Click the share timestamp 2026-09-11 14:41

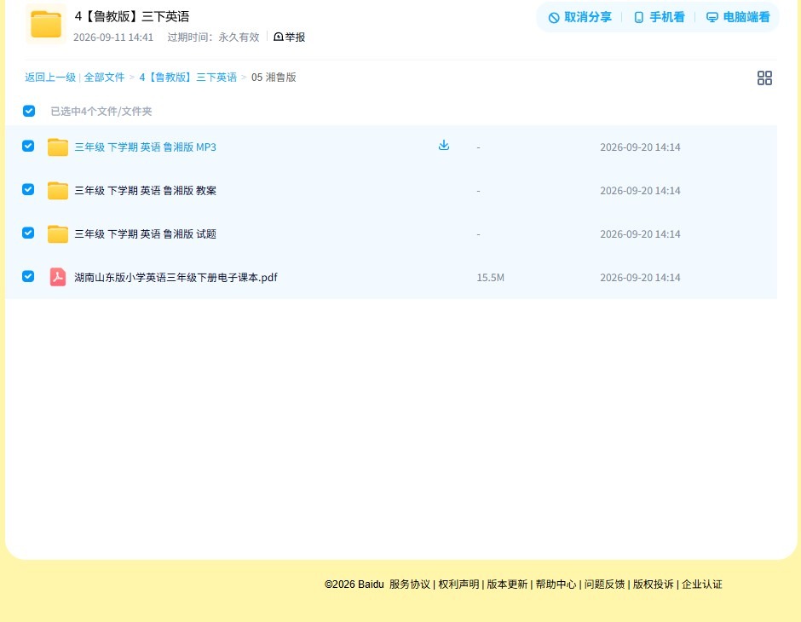pos(113,37)
